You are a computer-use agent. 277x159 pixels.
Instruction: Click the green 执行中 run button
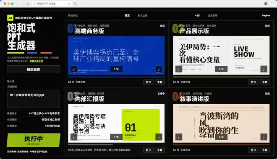pyautogui.click(x=34, y=140)
